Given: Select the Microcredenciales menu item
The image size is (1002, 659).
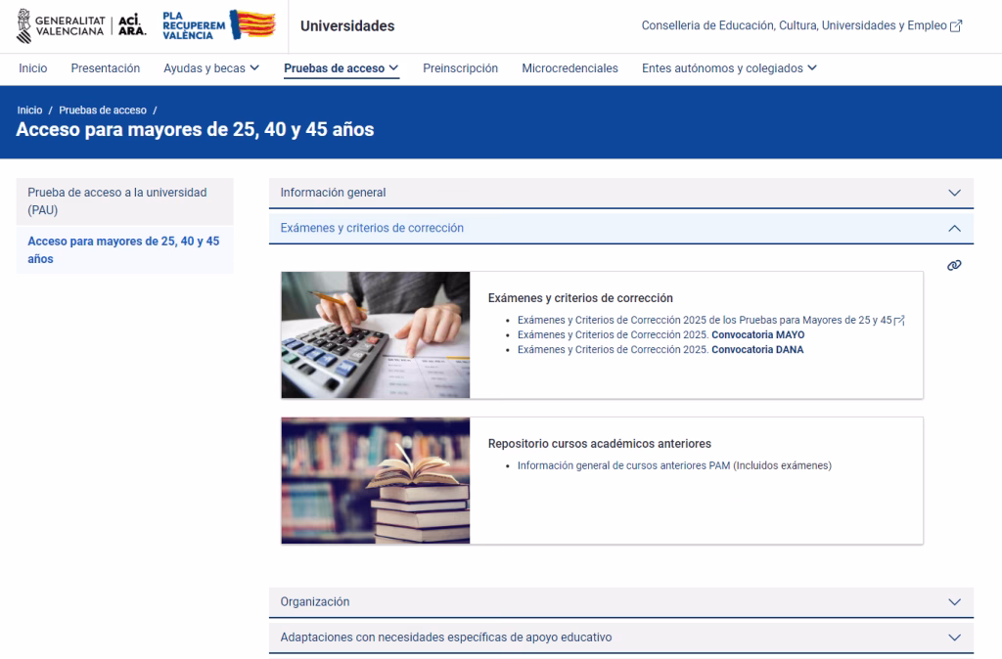Looking at the screenshot, I should click(x=569, y=68).
